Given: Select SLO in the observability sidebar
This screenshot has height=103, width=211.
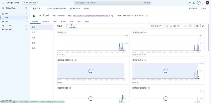Looking at the screenshot, I should click(42, 38).
